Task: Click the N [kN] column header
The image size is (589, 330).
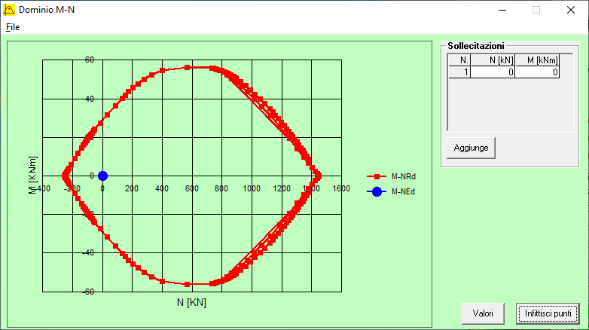Action: point(493,60)
